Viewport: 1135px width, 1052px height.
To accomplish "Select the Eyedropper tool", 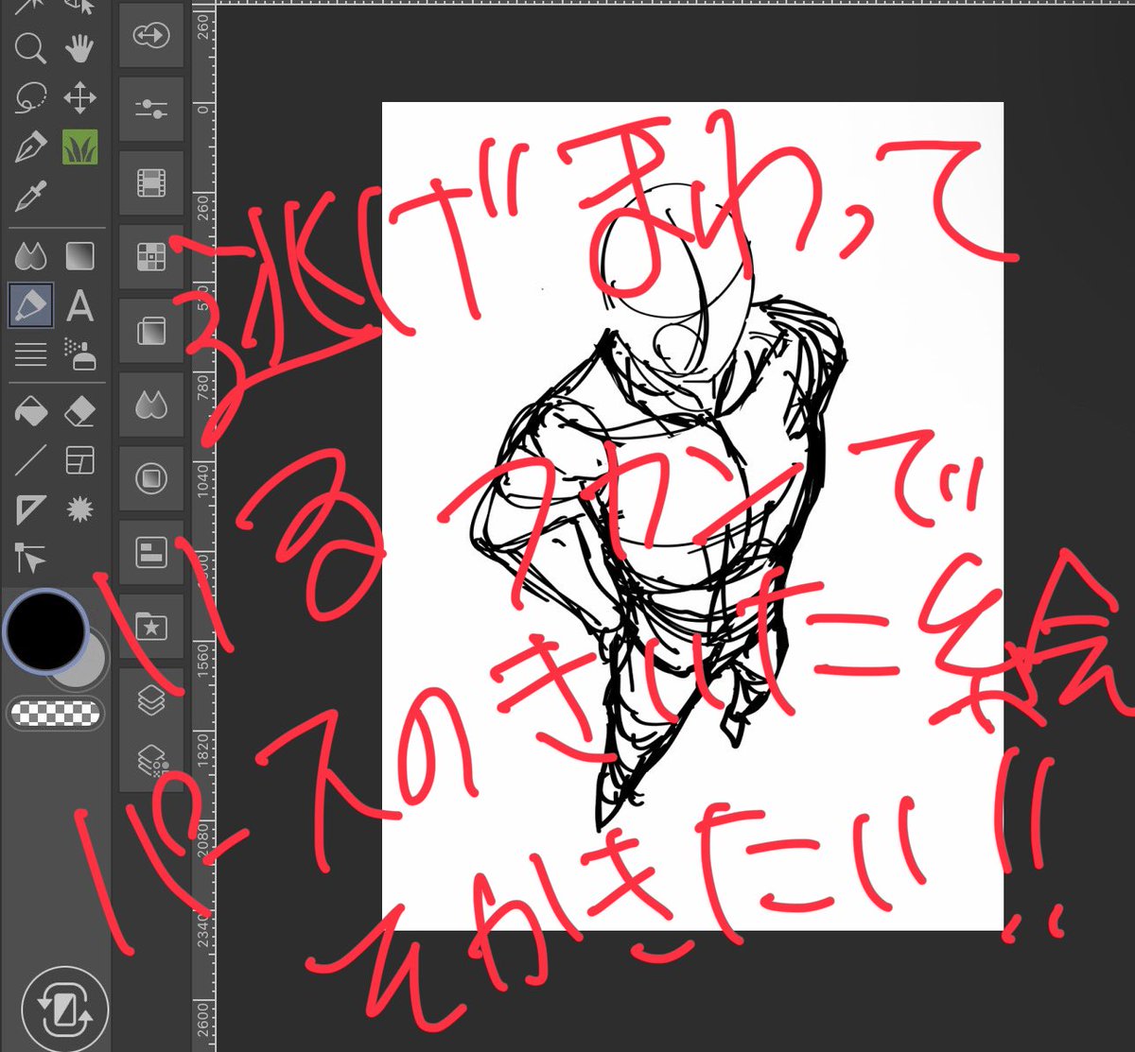I will click(31, 198).
